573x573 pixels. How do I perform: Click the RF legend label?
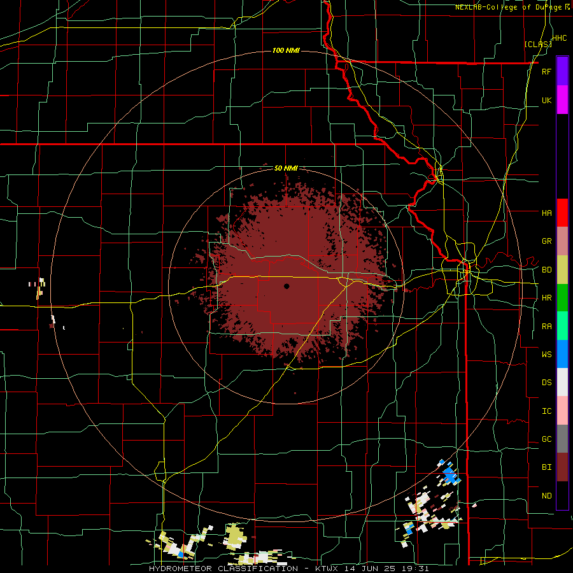tap(546, 71)
